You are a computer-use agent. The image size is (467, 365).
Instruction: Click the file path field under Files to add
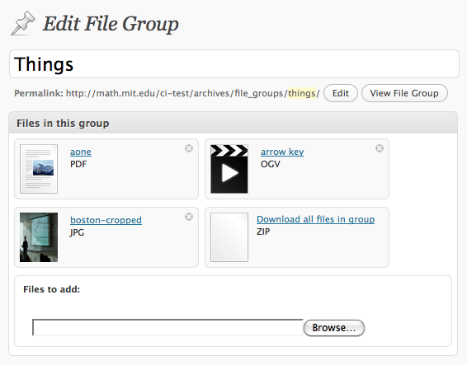click(167, 328)
